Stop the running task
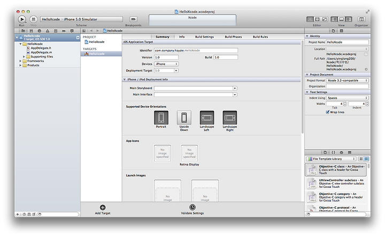Image resolution: width=385 pixels, height=237 pixels. 33,19
